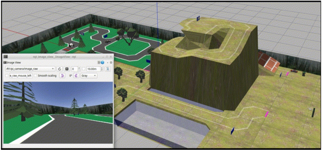Click the Image View plugin icon
This screenshot has width=322, height=150.
click(x=5, y=62)
